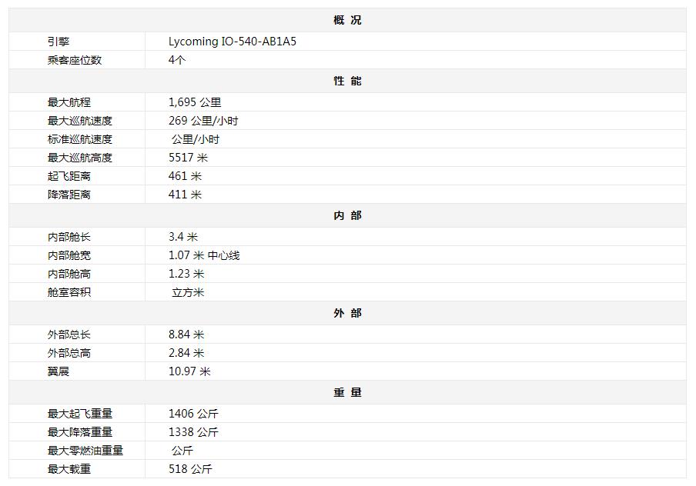The image size is (696, 486).
Task: Click the 概况 section header
Action: tap(347, 20)
